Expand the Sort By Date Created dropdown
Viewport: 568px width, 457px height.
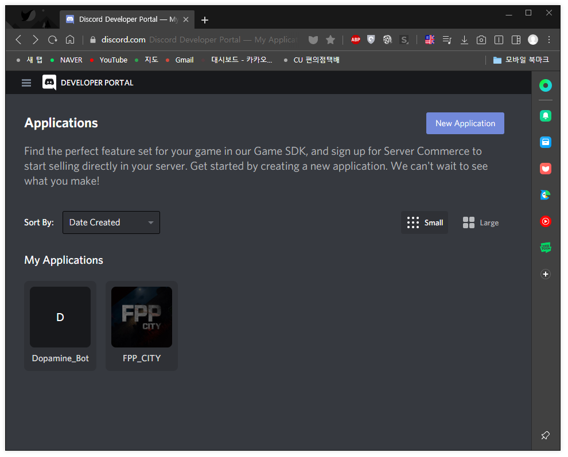click(x=111, y=222)
